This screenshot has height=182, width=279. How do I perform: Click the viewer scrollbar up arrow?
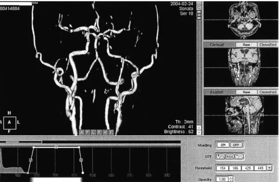[199, 127]
